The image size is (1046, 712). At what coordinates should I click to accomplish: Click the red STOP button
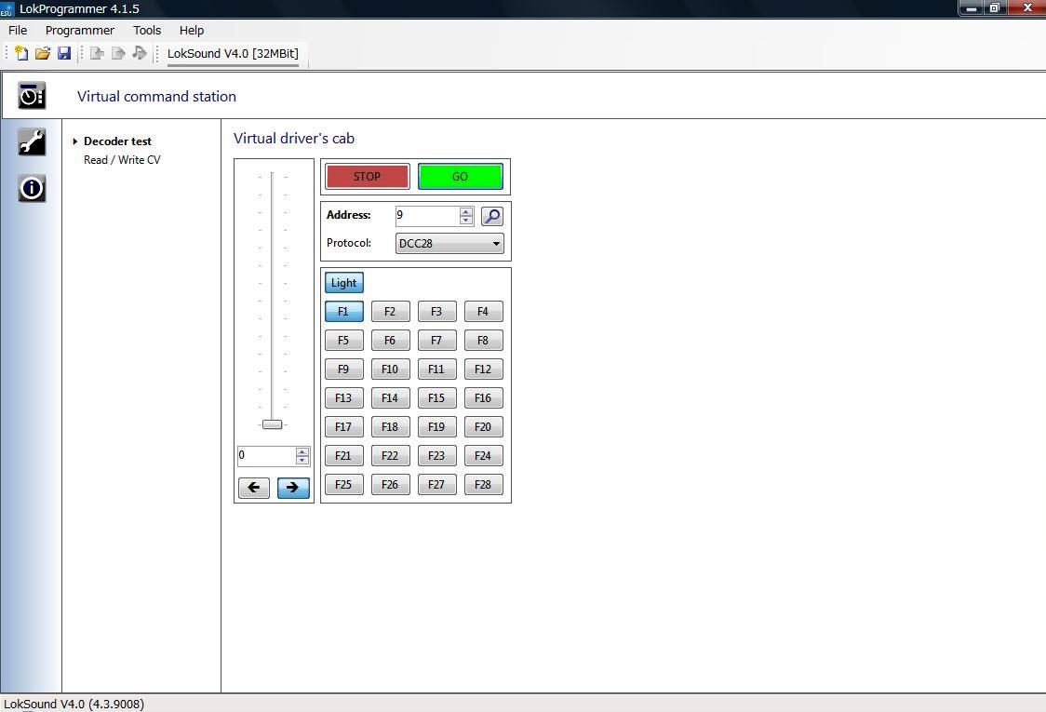click(367, 177)
